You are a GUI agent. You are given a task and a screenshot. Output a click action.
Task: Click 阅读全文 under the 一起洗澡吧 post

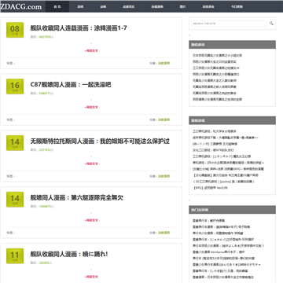91,107
